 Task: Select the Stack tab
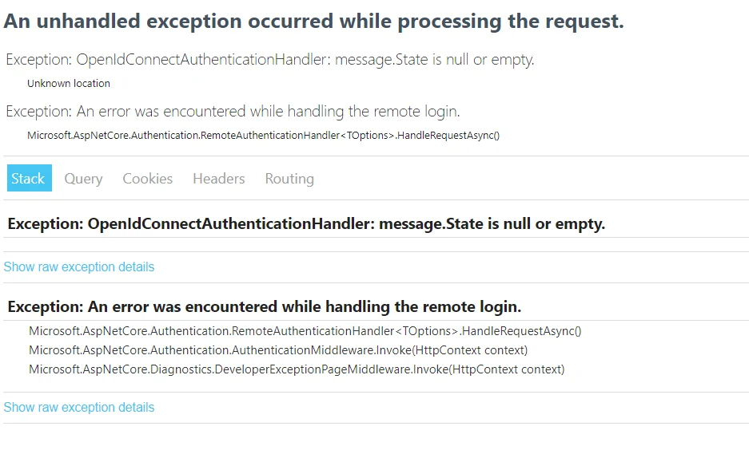point(29,178)
